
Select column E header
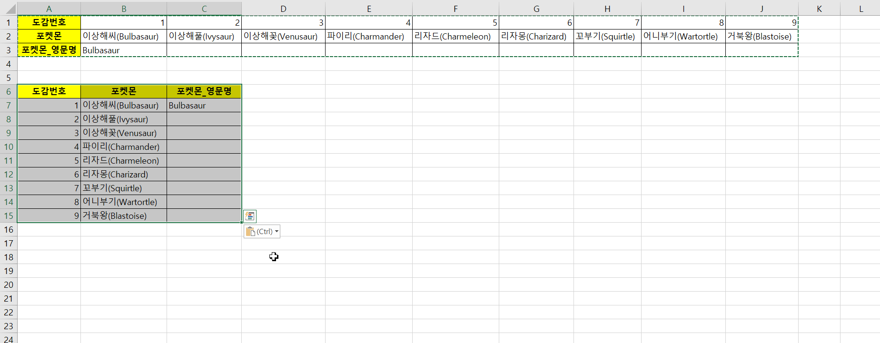coord(369,9)
